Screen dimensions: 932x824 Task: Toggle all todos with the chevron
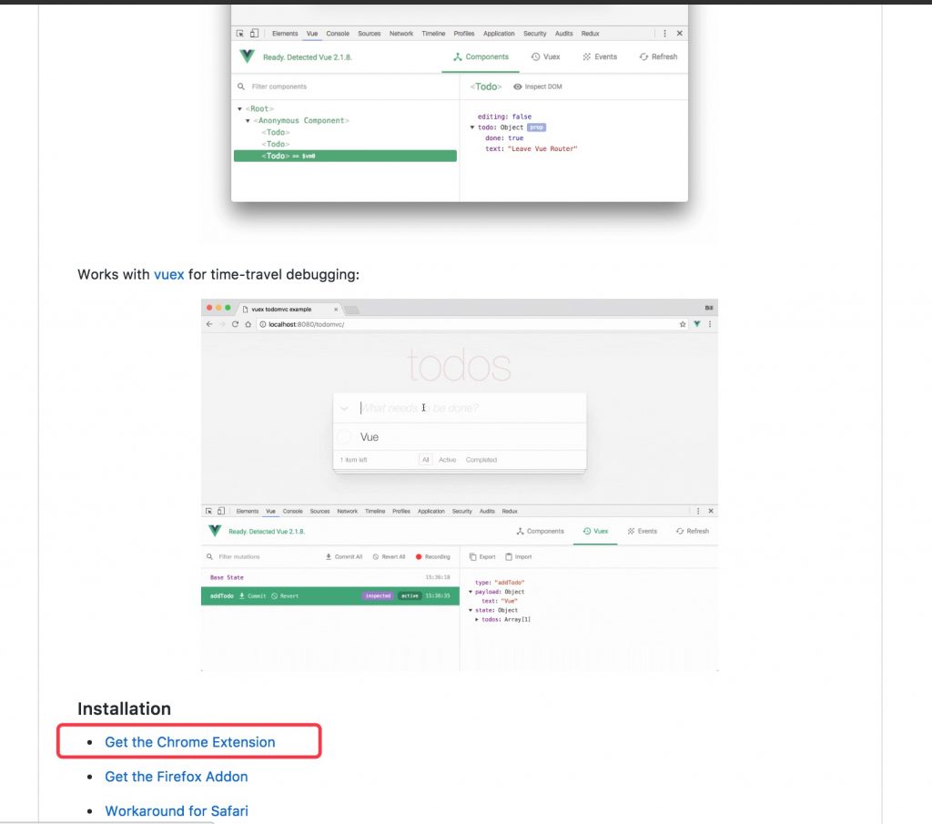pyautogui.click(x=344, y=409)
